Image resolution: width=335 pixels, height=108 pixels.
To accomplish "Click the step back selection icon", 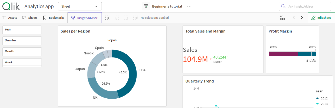I will click(x=117, y=18).
